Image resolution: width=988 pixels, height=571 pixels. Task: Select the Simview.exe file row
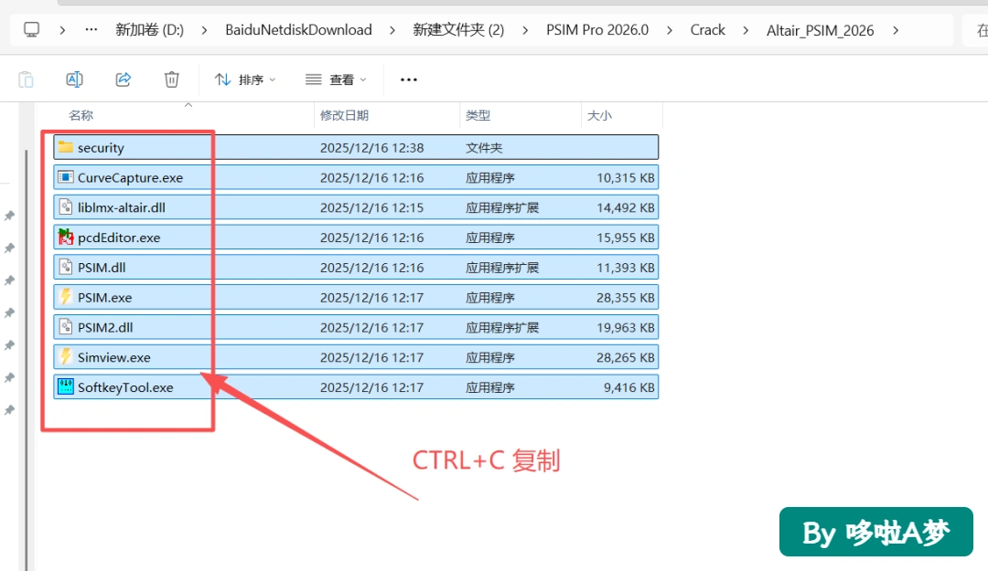tap(356, 357)
